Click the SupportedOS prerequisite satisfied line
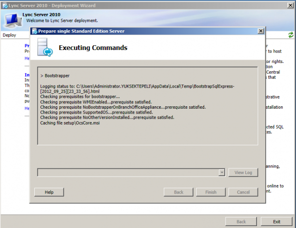Screen dimensions: 296x228 coord(96,112)
